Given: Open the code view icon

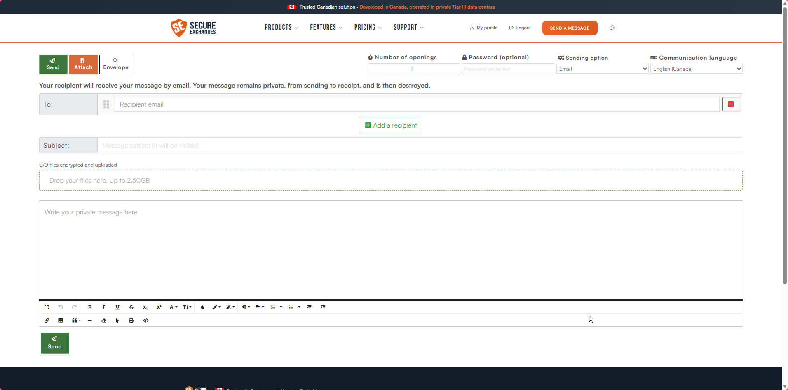Looking at the screenshot, I should click(x=145, y=320).
